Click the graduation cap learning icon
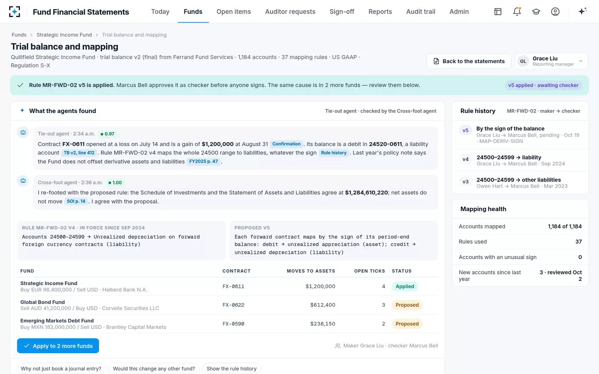Screen dimensions: 599x374 click(x=536, y=12)
